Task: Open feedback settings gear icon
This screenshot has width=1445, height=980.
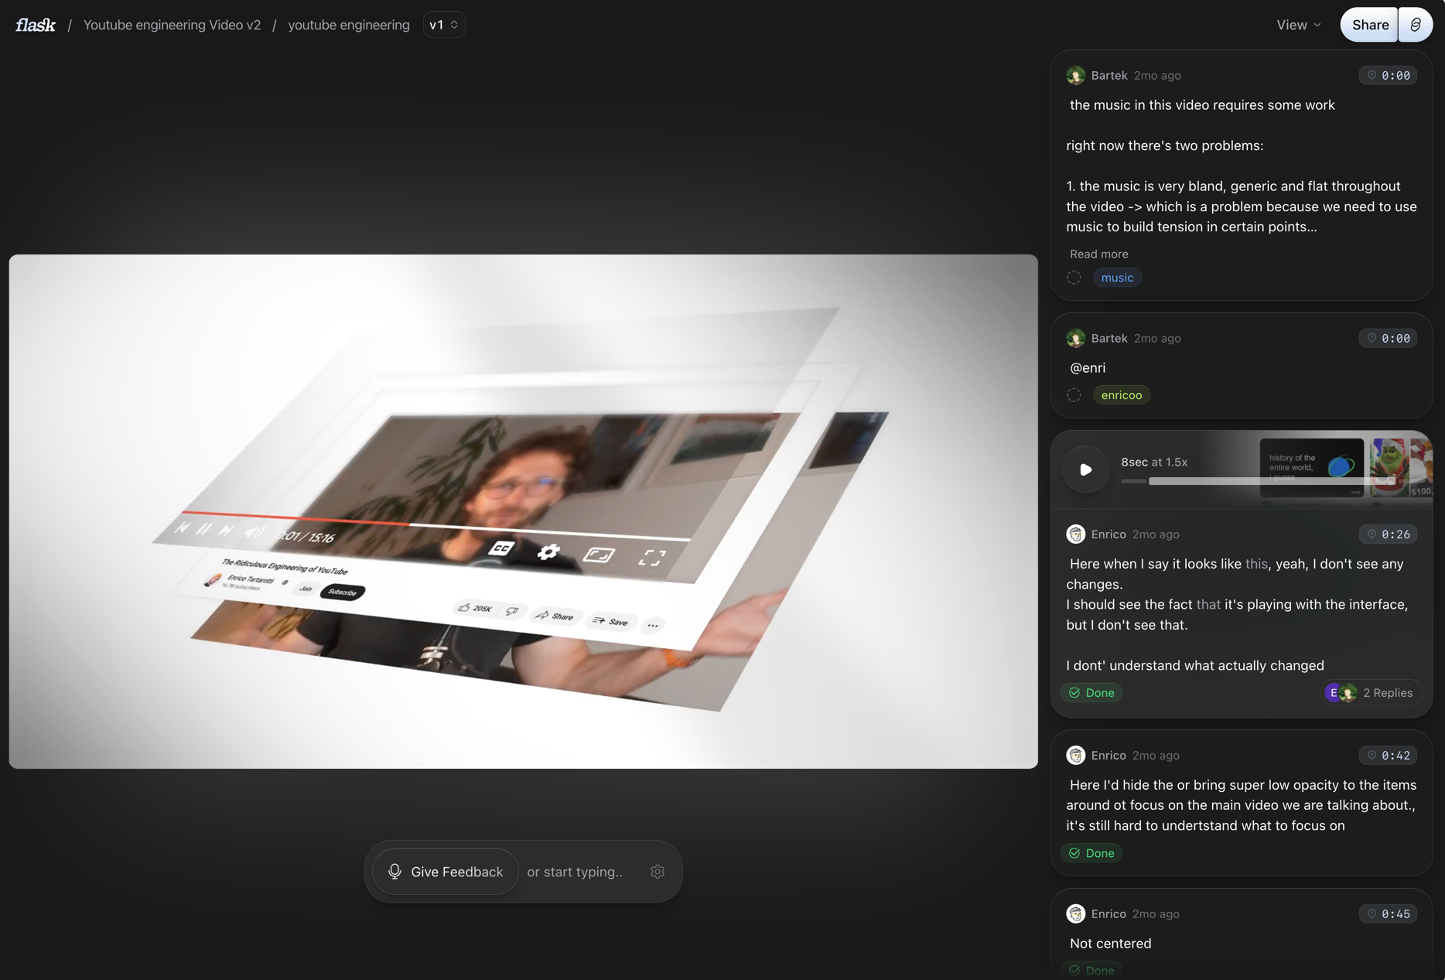Action: (658, 872)
